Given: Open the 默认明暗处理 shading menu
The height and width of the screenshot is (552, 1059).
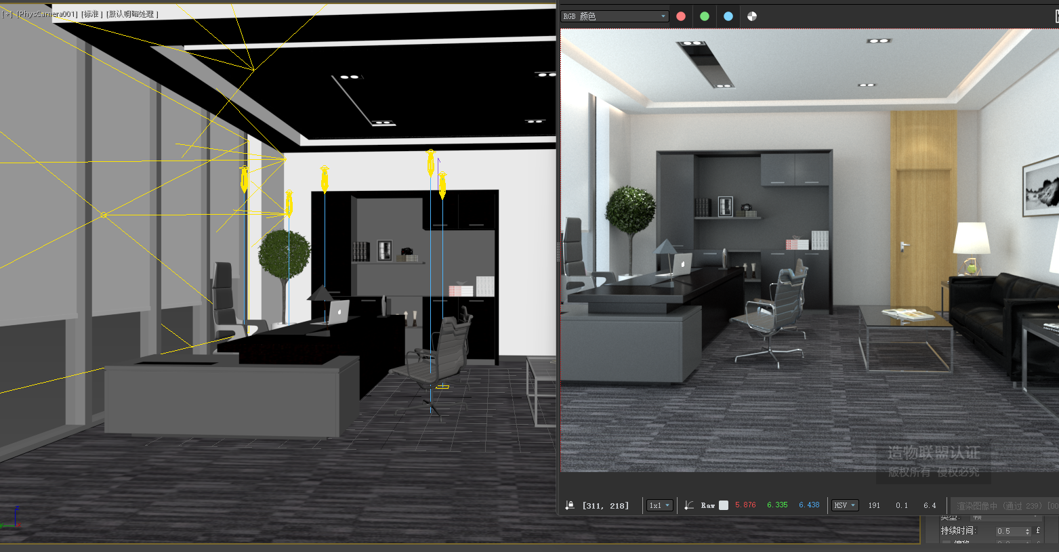Looking at the screenshot, I should pyautogui.click(x=132, y=14).
